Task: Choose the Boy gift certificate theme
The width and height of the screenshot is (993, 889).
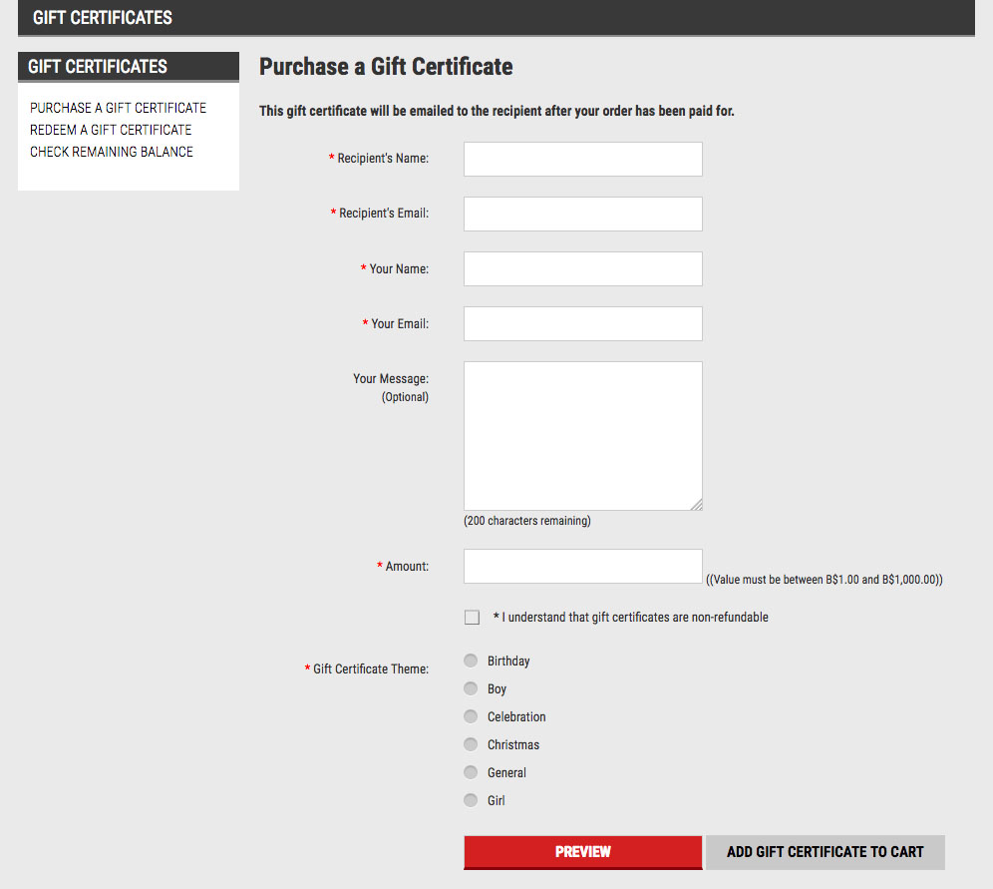Action: [471, 688]
